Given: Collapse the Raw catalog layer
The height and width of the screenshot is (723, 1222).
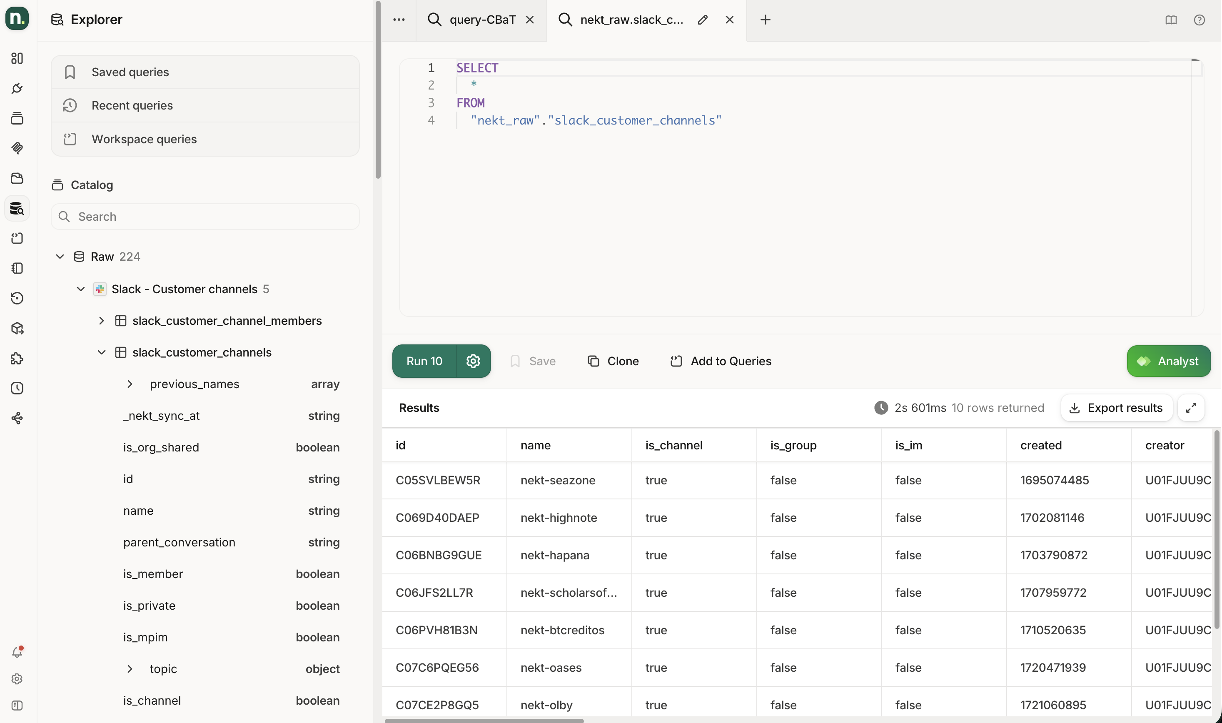Looking at the screenshot, I should click(60, 256).
